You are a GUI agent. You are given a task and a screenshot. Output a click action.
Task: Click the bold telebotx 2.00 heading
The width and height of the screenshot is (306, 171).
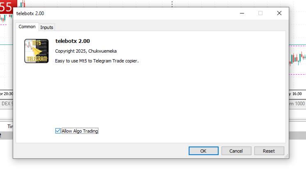click(73, 41)
